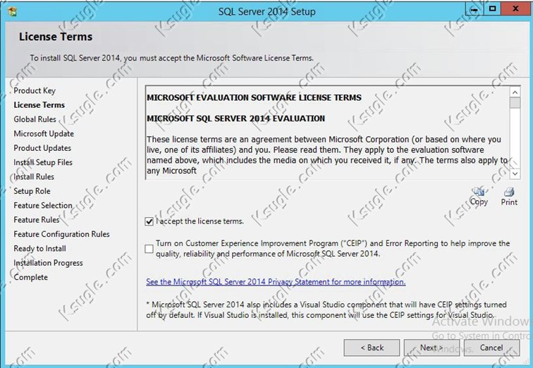The height and width of the screenshot is (368, 533).
Task: Select the Feature Rules step
Action: (x=37, y=220)
